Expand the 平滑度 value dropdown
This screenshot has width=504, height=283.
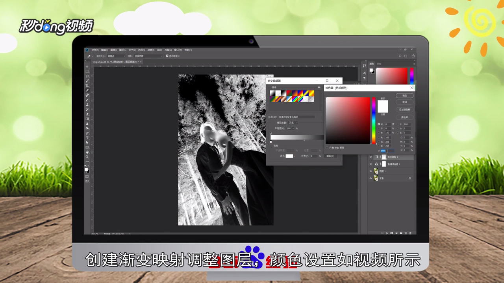pyautogui.click(x=293, y=129)
